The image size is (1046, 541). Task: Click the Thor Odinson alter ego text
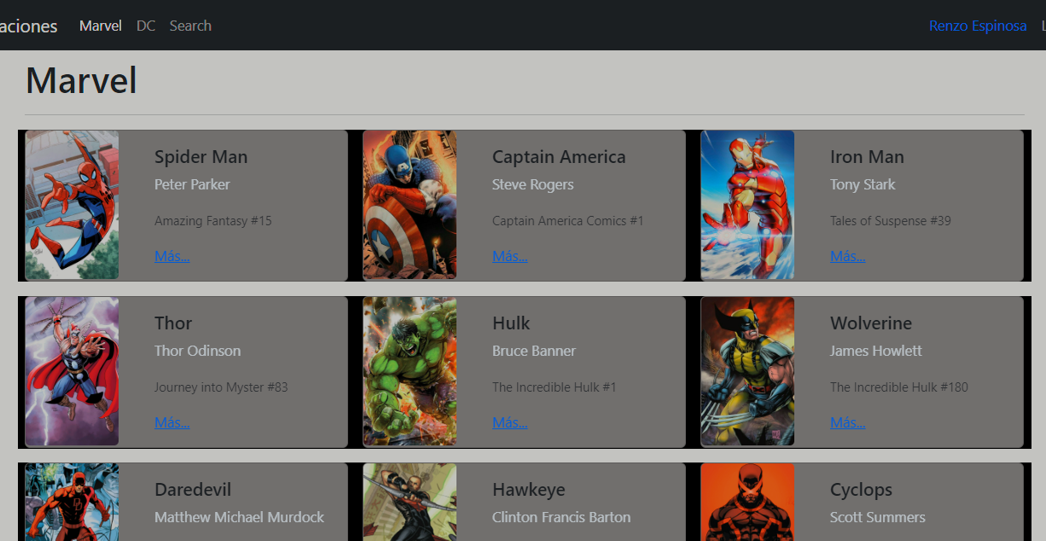pyautogui.click(x=197, y=351)
